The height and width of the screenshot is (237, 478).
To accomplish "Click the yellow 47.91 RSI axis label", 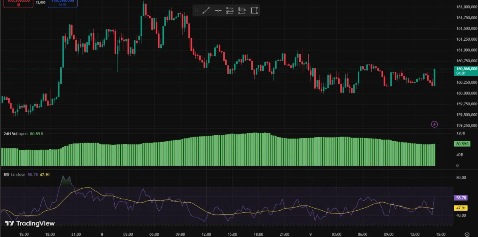I will [461, 208].
